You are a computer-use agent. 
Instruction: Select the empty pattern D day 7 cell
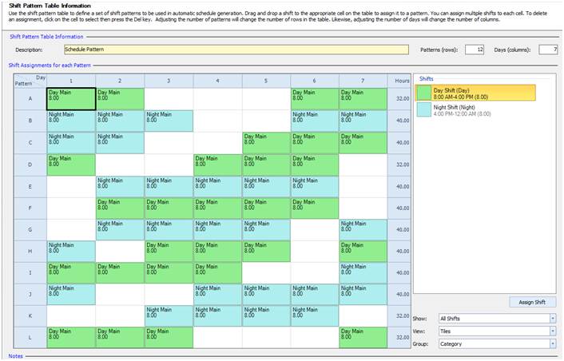363,165
